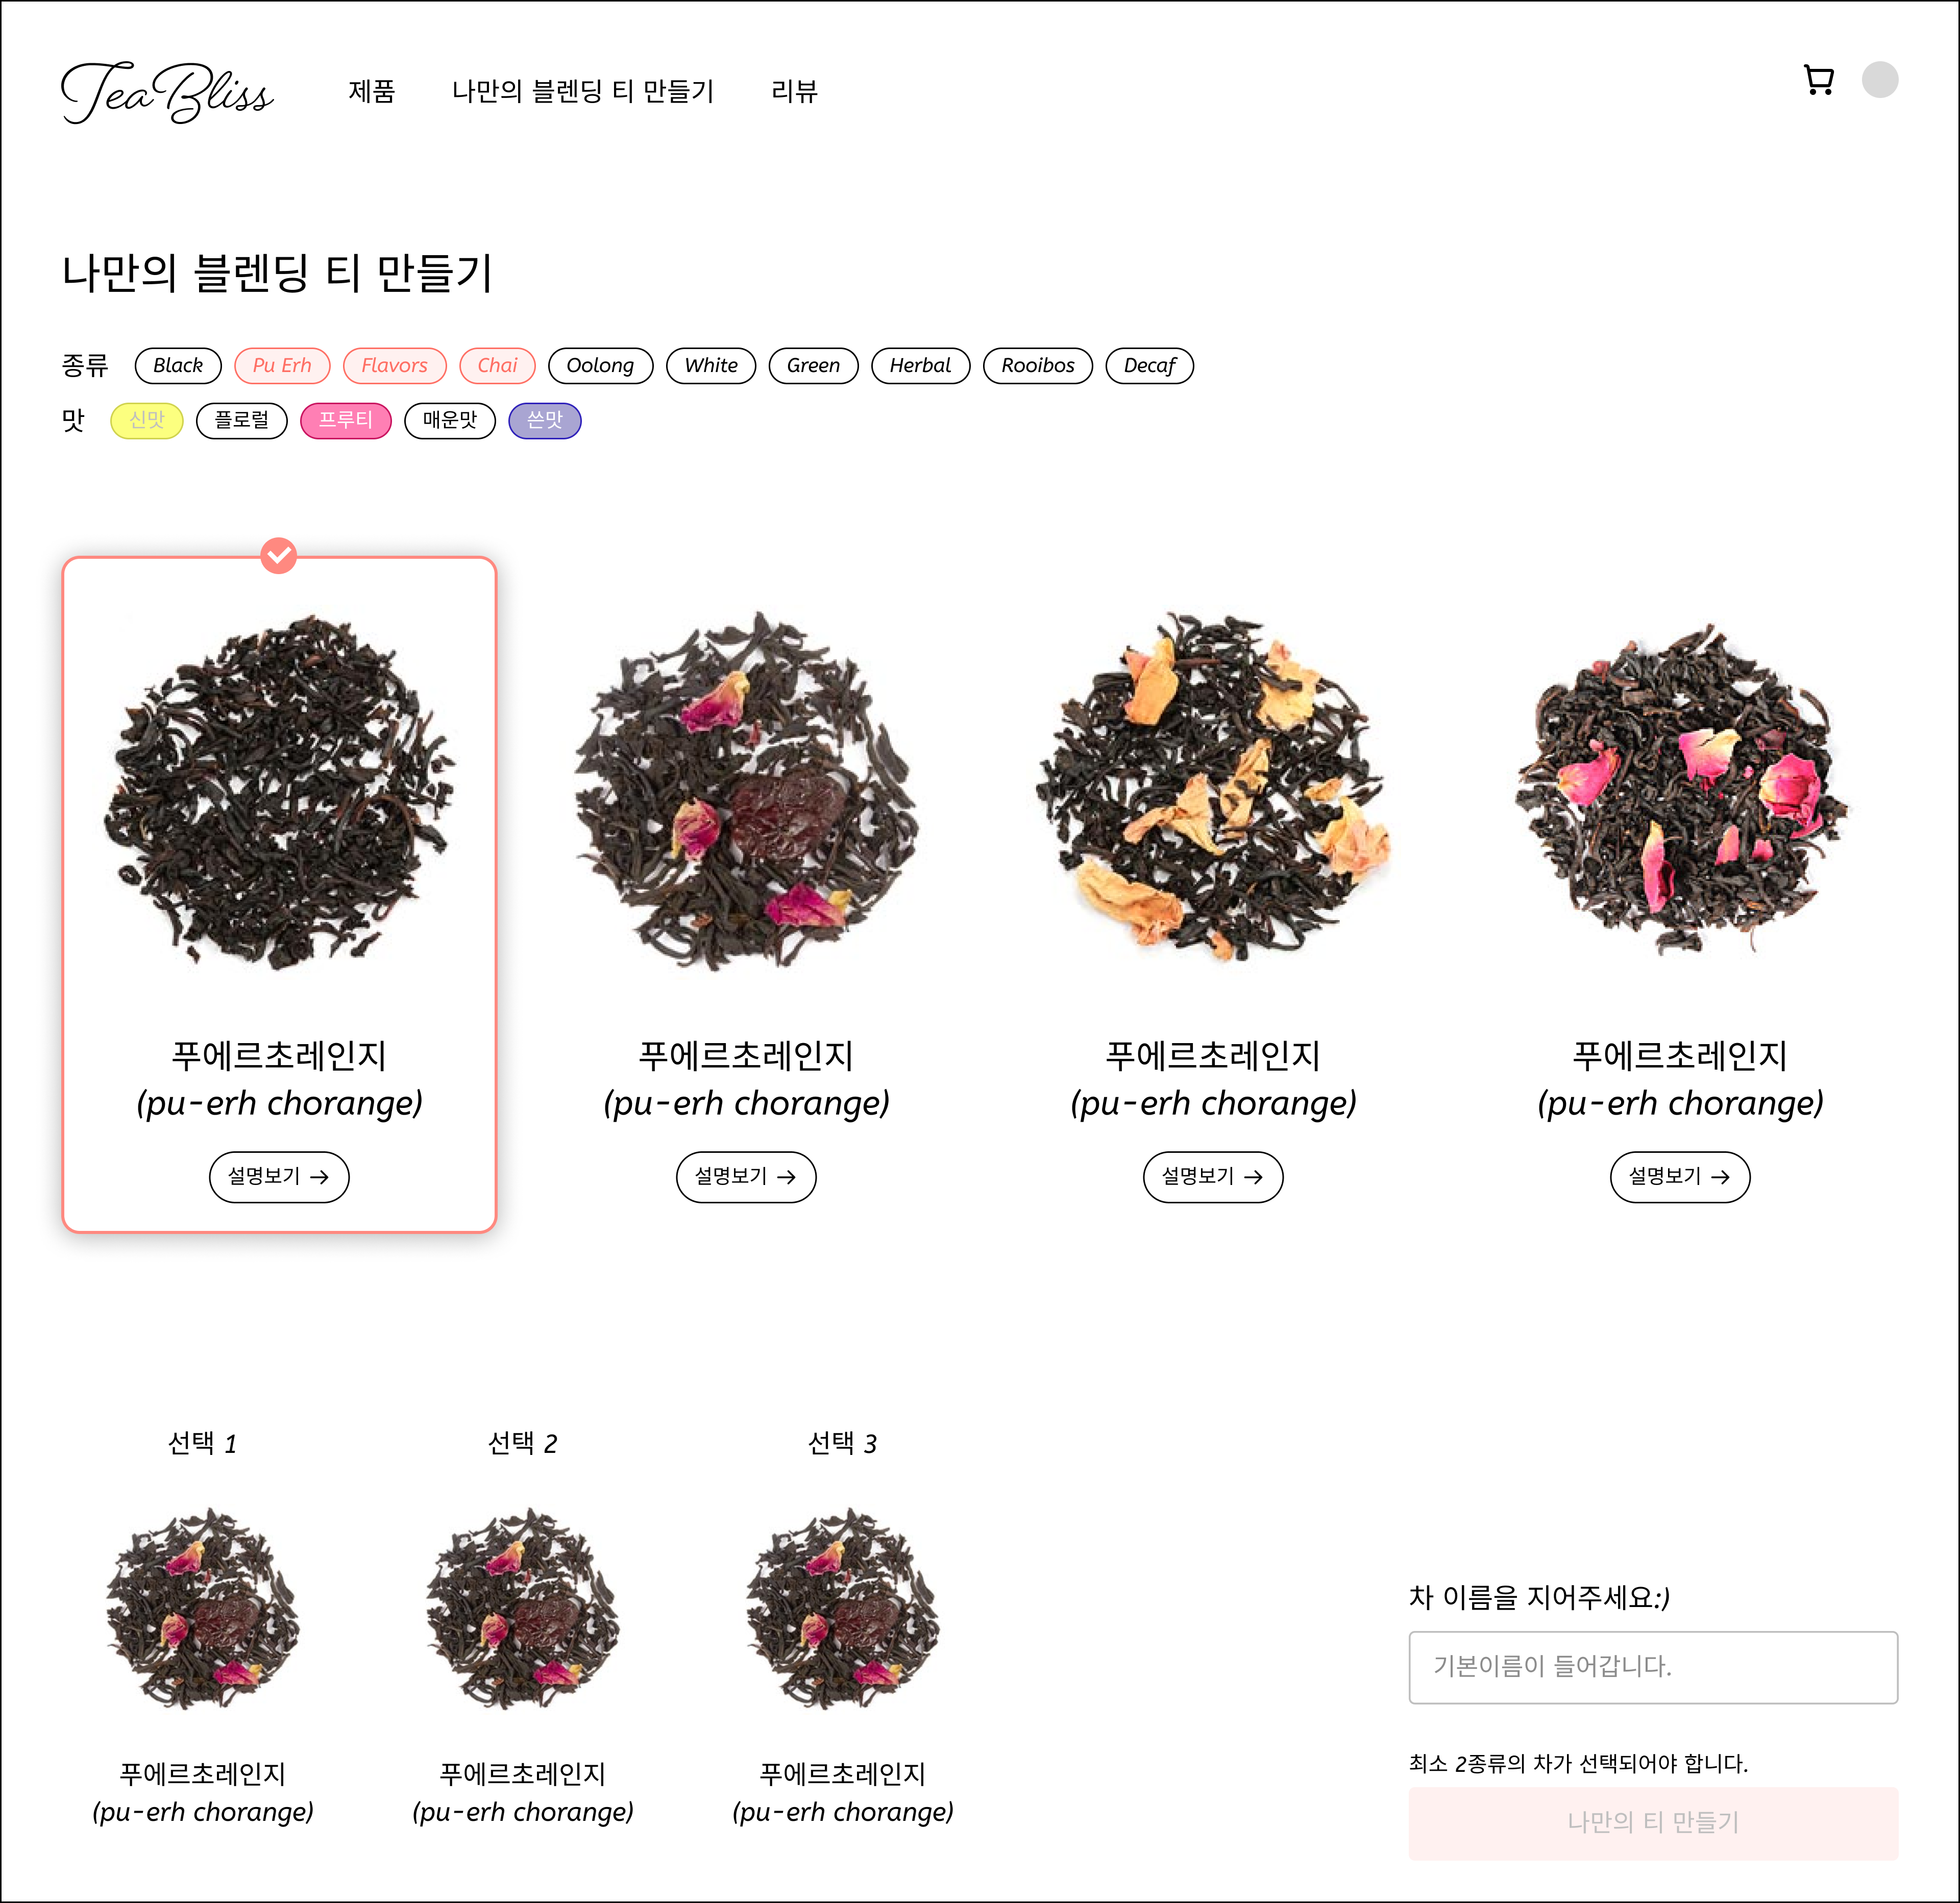Open 리뷰 menu item
The image size is (1960, 1903).
point(795,91)
